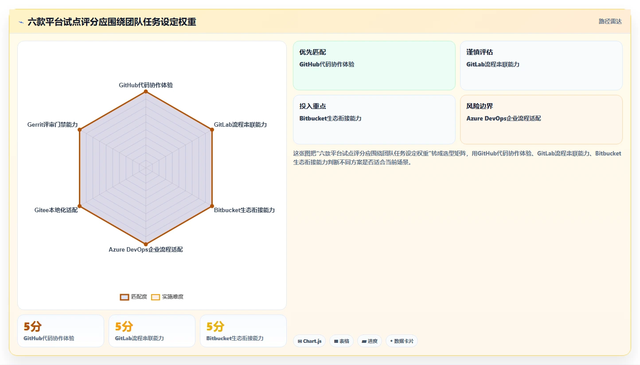Image resolution: width=640 pixels, height=365 pixels.
Task: Click the Bitbucket生态衔接能力 radar data point
Action: tap(212, 206)
